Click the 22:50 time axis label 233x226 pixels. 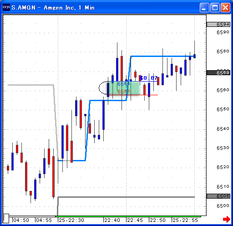[x=157, y=220]
